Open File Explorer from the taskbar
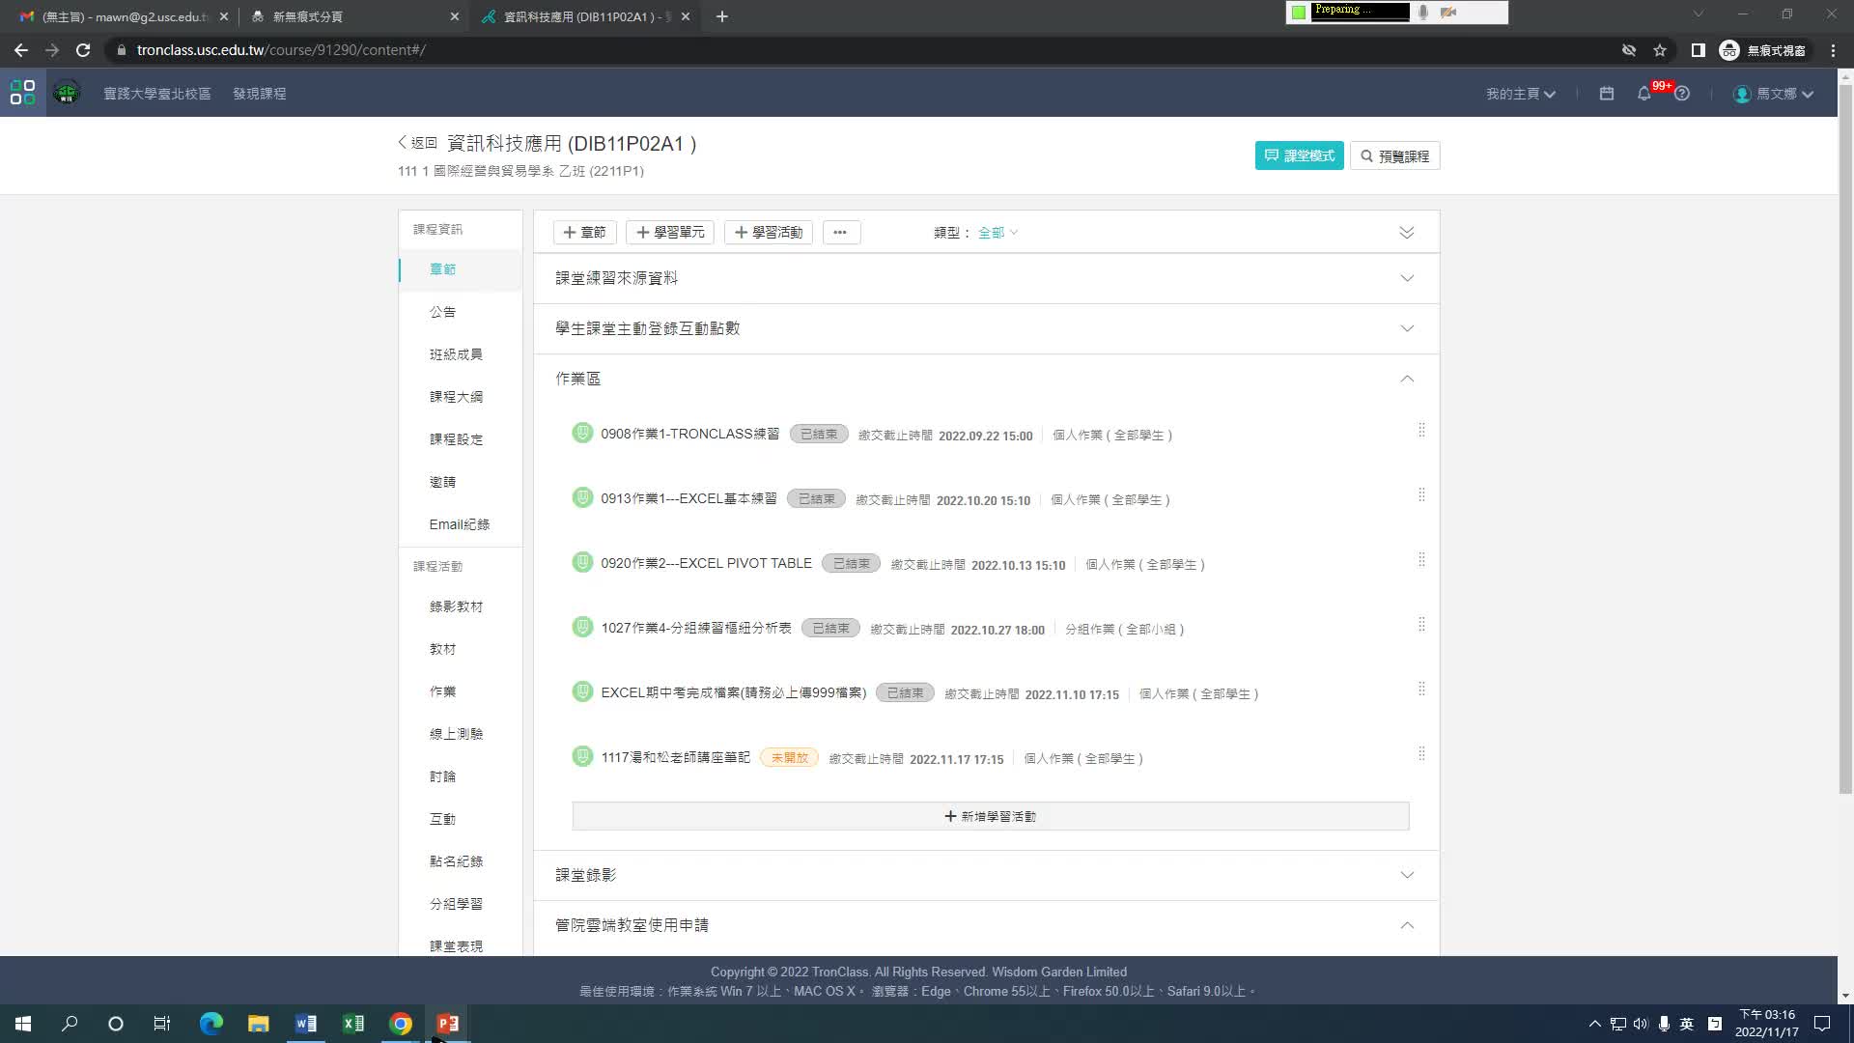 pyautogui.click(x=258, y=1024)
